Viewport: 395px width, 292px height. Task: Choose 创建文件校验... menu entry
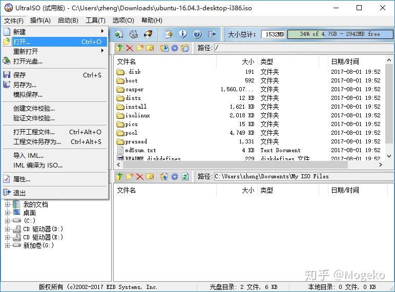pyautogui.click(x=55, y=109)
